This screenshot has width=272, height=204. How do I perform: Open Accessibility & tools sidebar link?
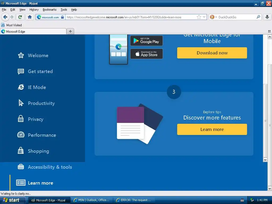50,167
